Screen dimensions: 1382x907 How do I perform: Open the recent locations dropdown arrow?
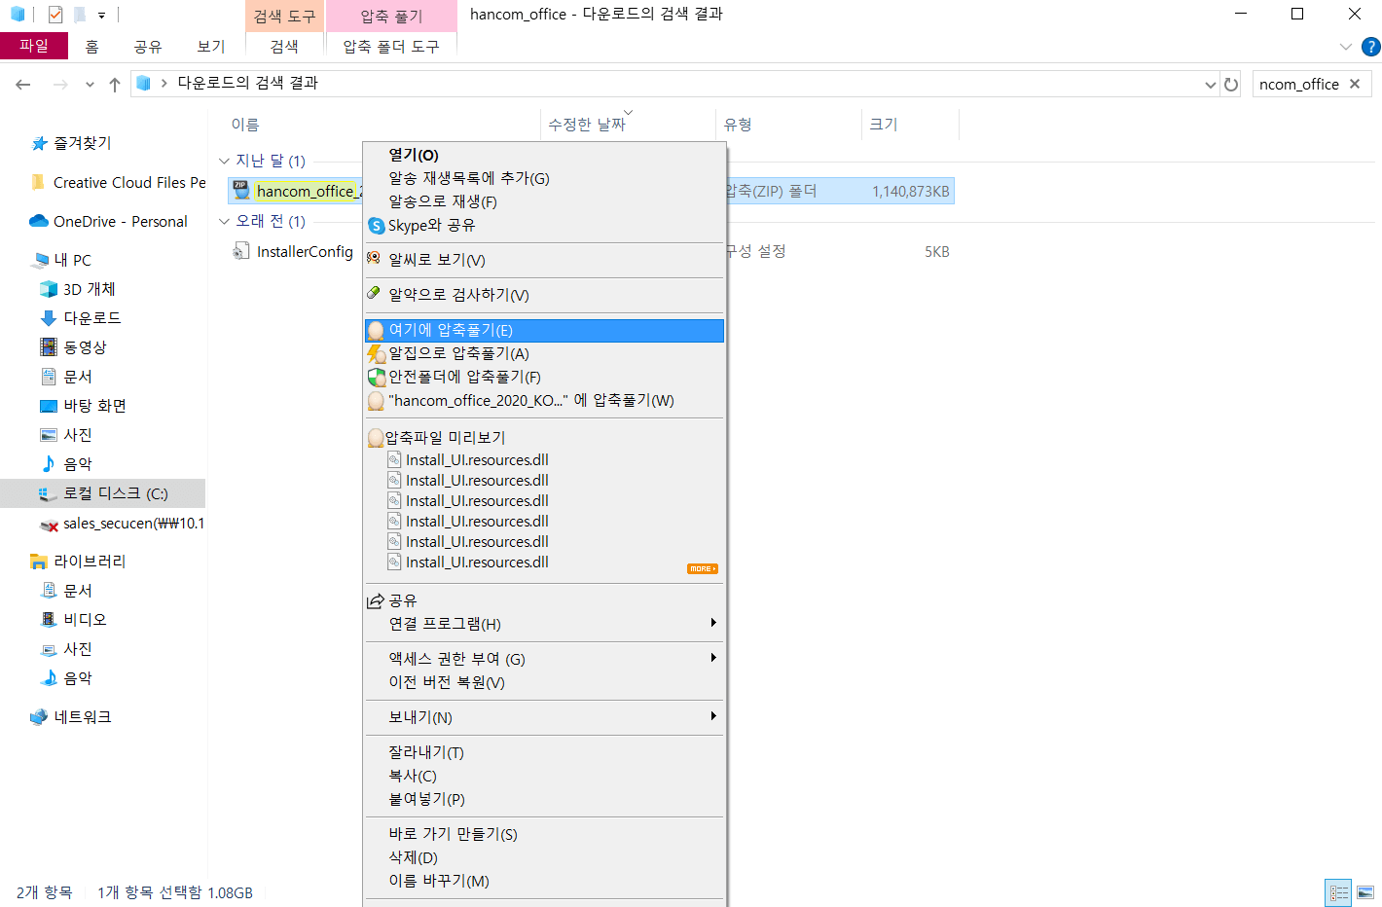click(x=90, y=85)
